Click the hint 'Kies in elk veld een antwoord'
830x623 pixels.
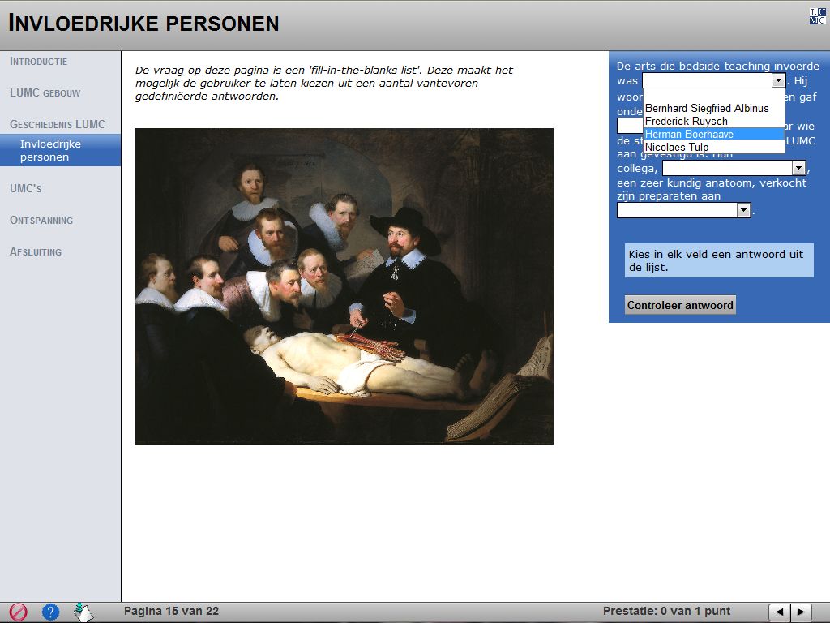[x=719, y=260]
